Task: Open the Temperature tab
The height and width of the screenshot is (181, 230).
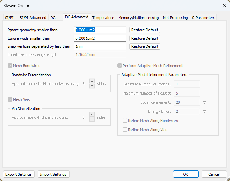Action: coord(103,18)
